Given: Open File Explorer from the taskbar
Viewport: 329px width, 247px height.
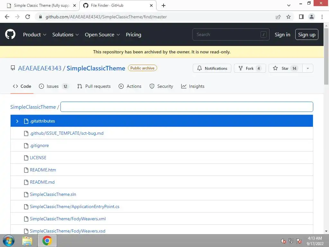Looking at the screenshot, I should [x=27, y=241].
